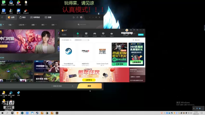
Task: Click the cyan recharge button in 雷神
Action: pyautogui.click(x=141, y=34)
